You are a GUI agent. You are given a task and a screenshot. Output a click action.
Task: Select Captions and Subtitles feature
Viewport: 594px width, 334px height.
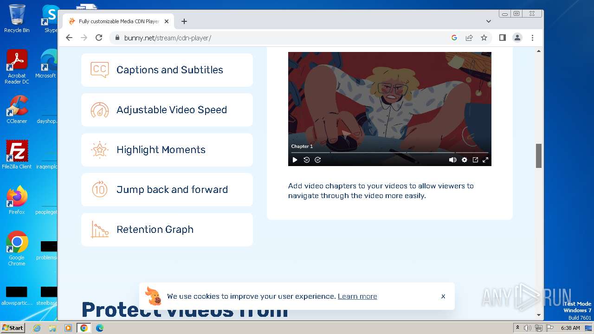(167, 70)
